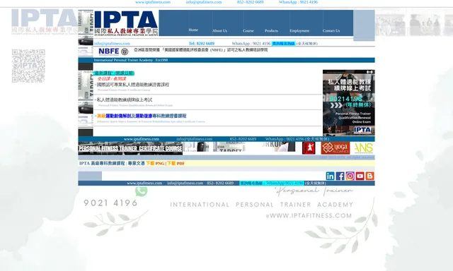Click the IPTA academy logo in header
Image resolution: width=453 pixels, height=271 pixels.
(126, 23)
